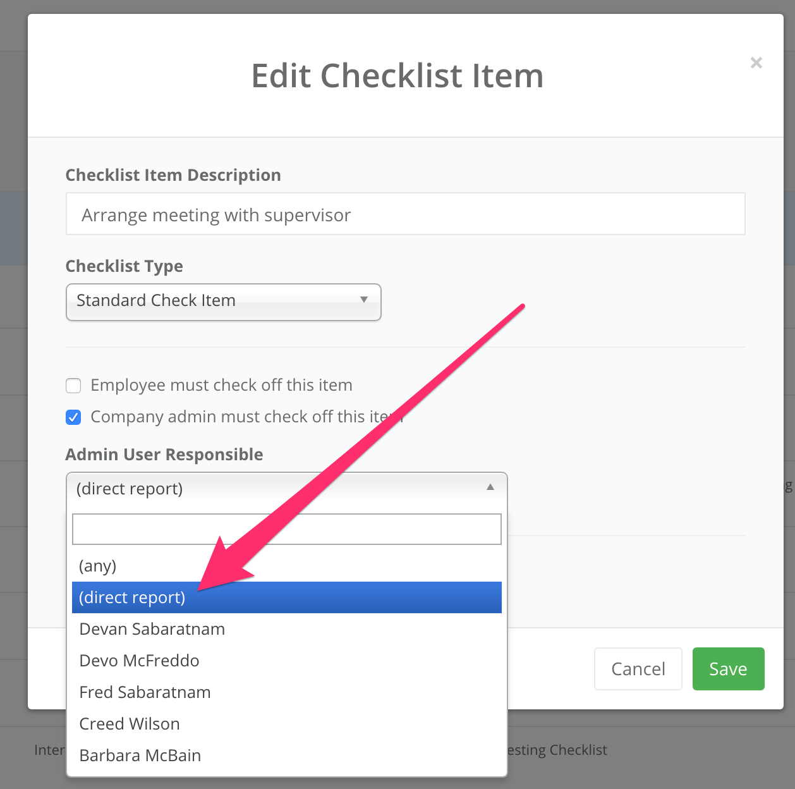Collapse the Admin User Responsible arrow

[490, 487]
